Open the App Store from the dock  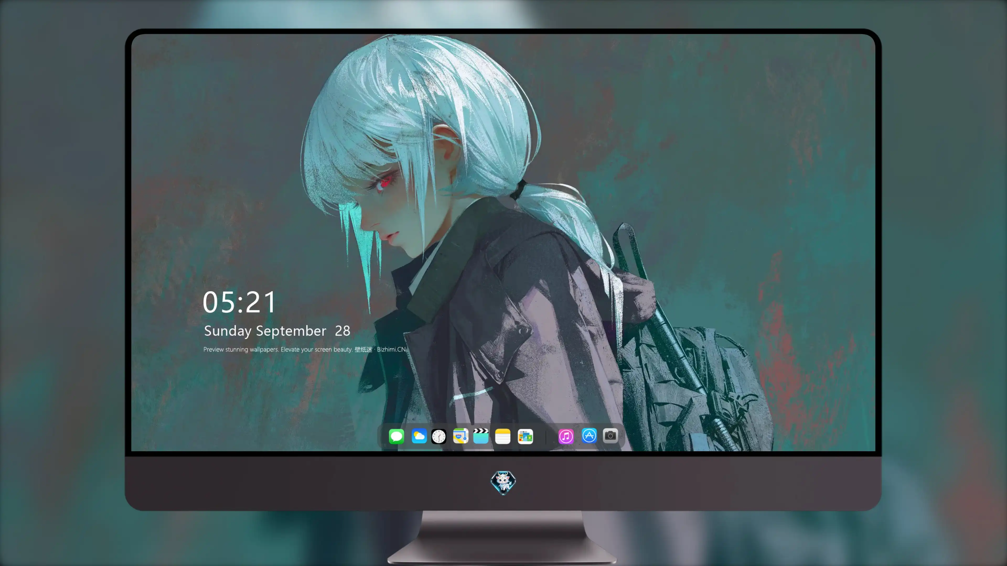click(589, 436)
